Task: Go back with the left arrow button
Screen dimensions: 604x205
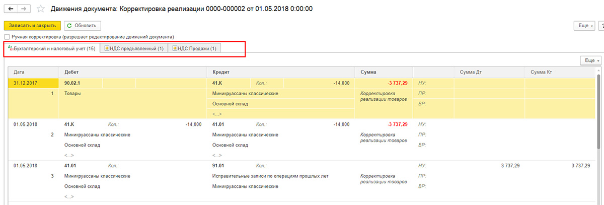Action: click(11, 9)
